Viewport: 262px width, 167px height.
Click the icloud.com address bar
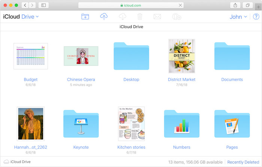click(131, 5)
